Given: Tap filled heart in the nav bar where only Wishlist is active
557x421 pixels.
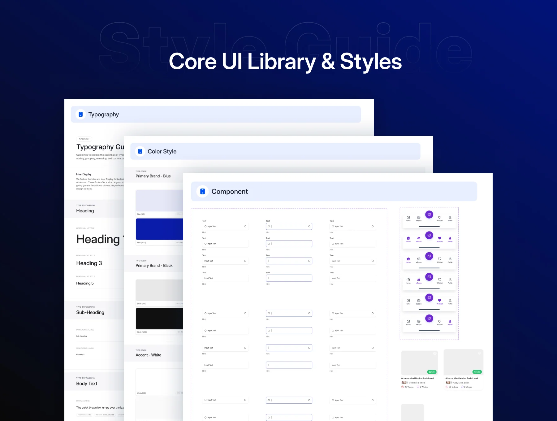Looking at the screenshot, I should [x=439, y=301].
